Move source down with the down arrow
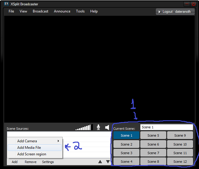This screenshot has width=199, height=169. [108, 162]
